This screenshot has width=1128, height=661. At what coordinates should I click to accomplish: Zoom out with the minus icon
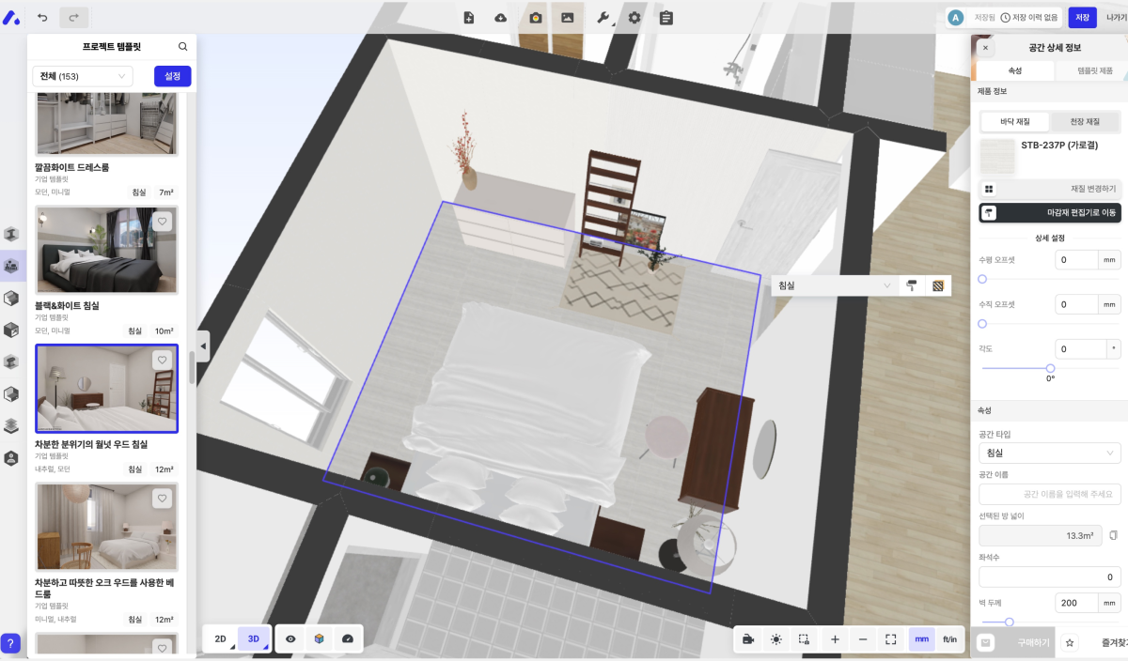[x=863, y=638]
